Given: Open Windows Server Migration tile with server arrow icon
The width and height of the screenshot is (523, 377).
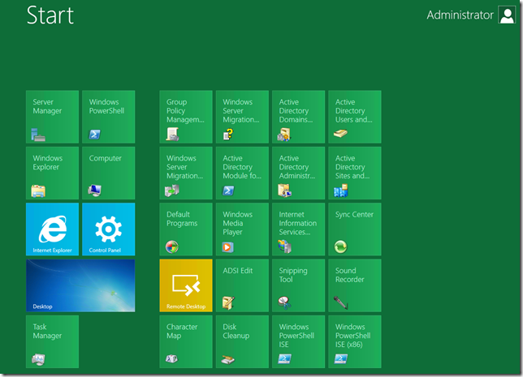Looking at the screenshot, I should [x=186, y=174].
